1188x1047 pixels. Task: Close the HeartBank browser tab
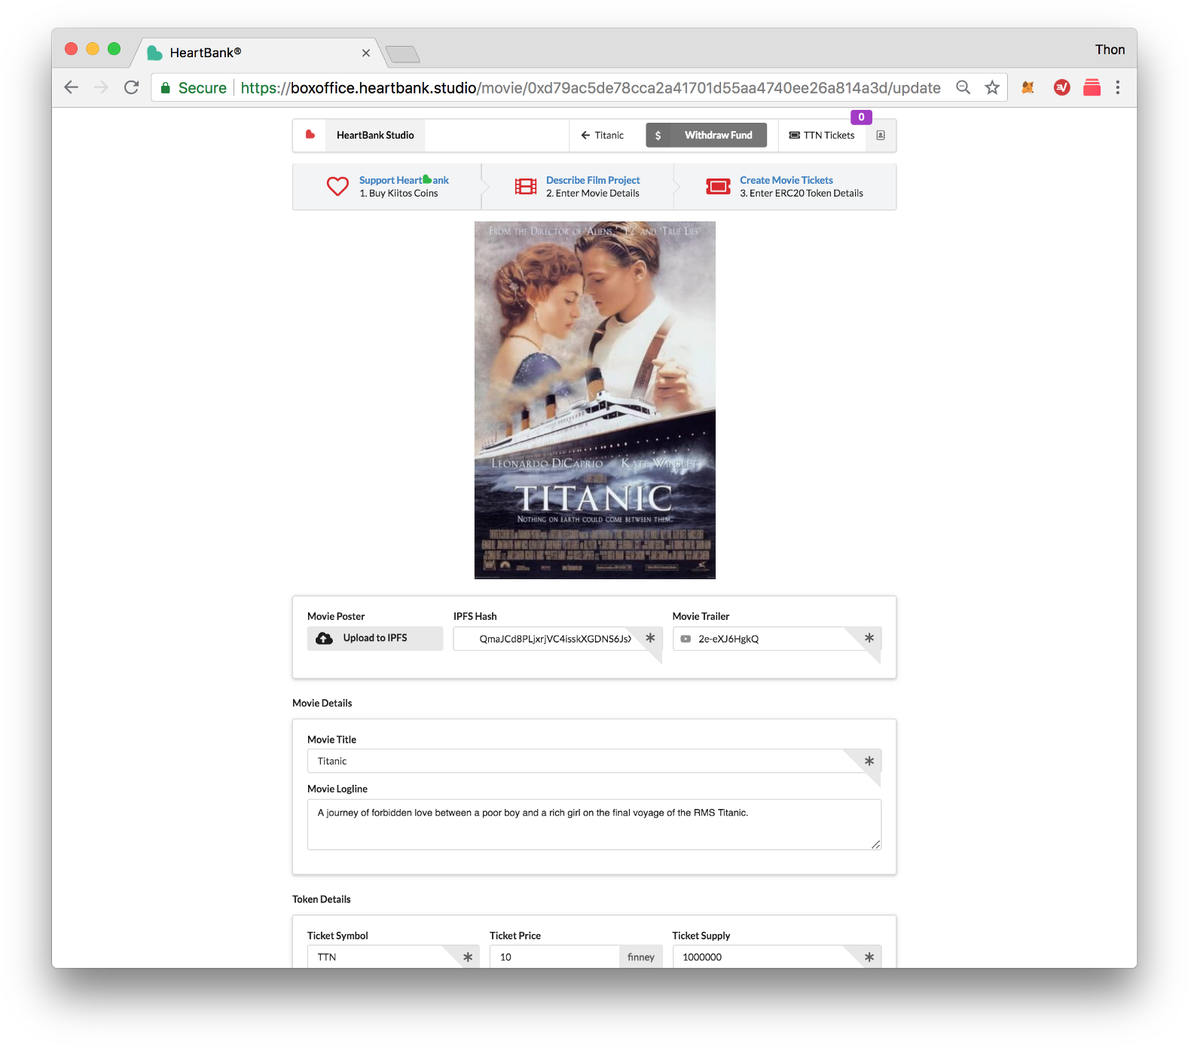coord(366,53)
